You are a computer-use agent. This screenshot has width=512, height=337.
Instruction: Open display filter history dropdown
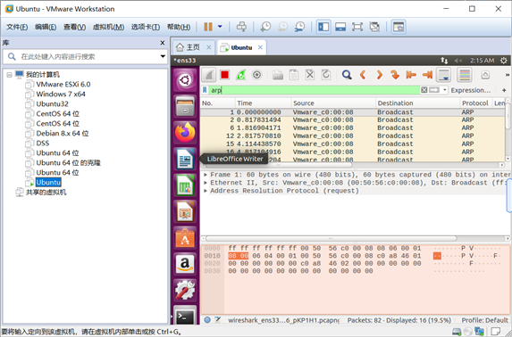[x=445, y=90]
